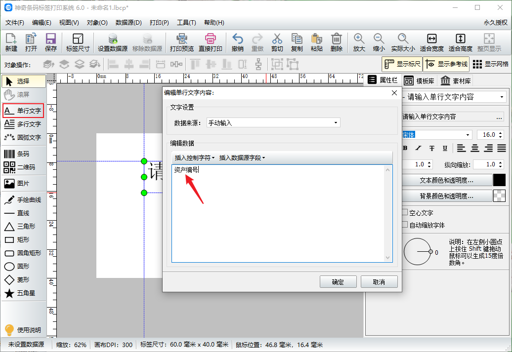Select the 选择 pointer tool
This screenshot has width=512, height=352.
point(24,81)
